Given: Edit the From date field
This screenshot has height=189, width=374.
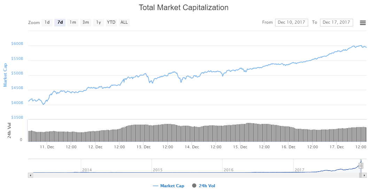Looking at the screenshot, I should [291, 23].
